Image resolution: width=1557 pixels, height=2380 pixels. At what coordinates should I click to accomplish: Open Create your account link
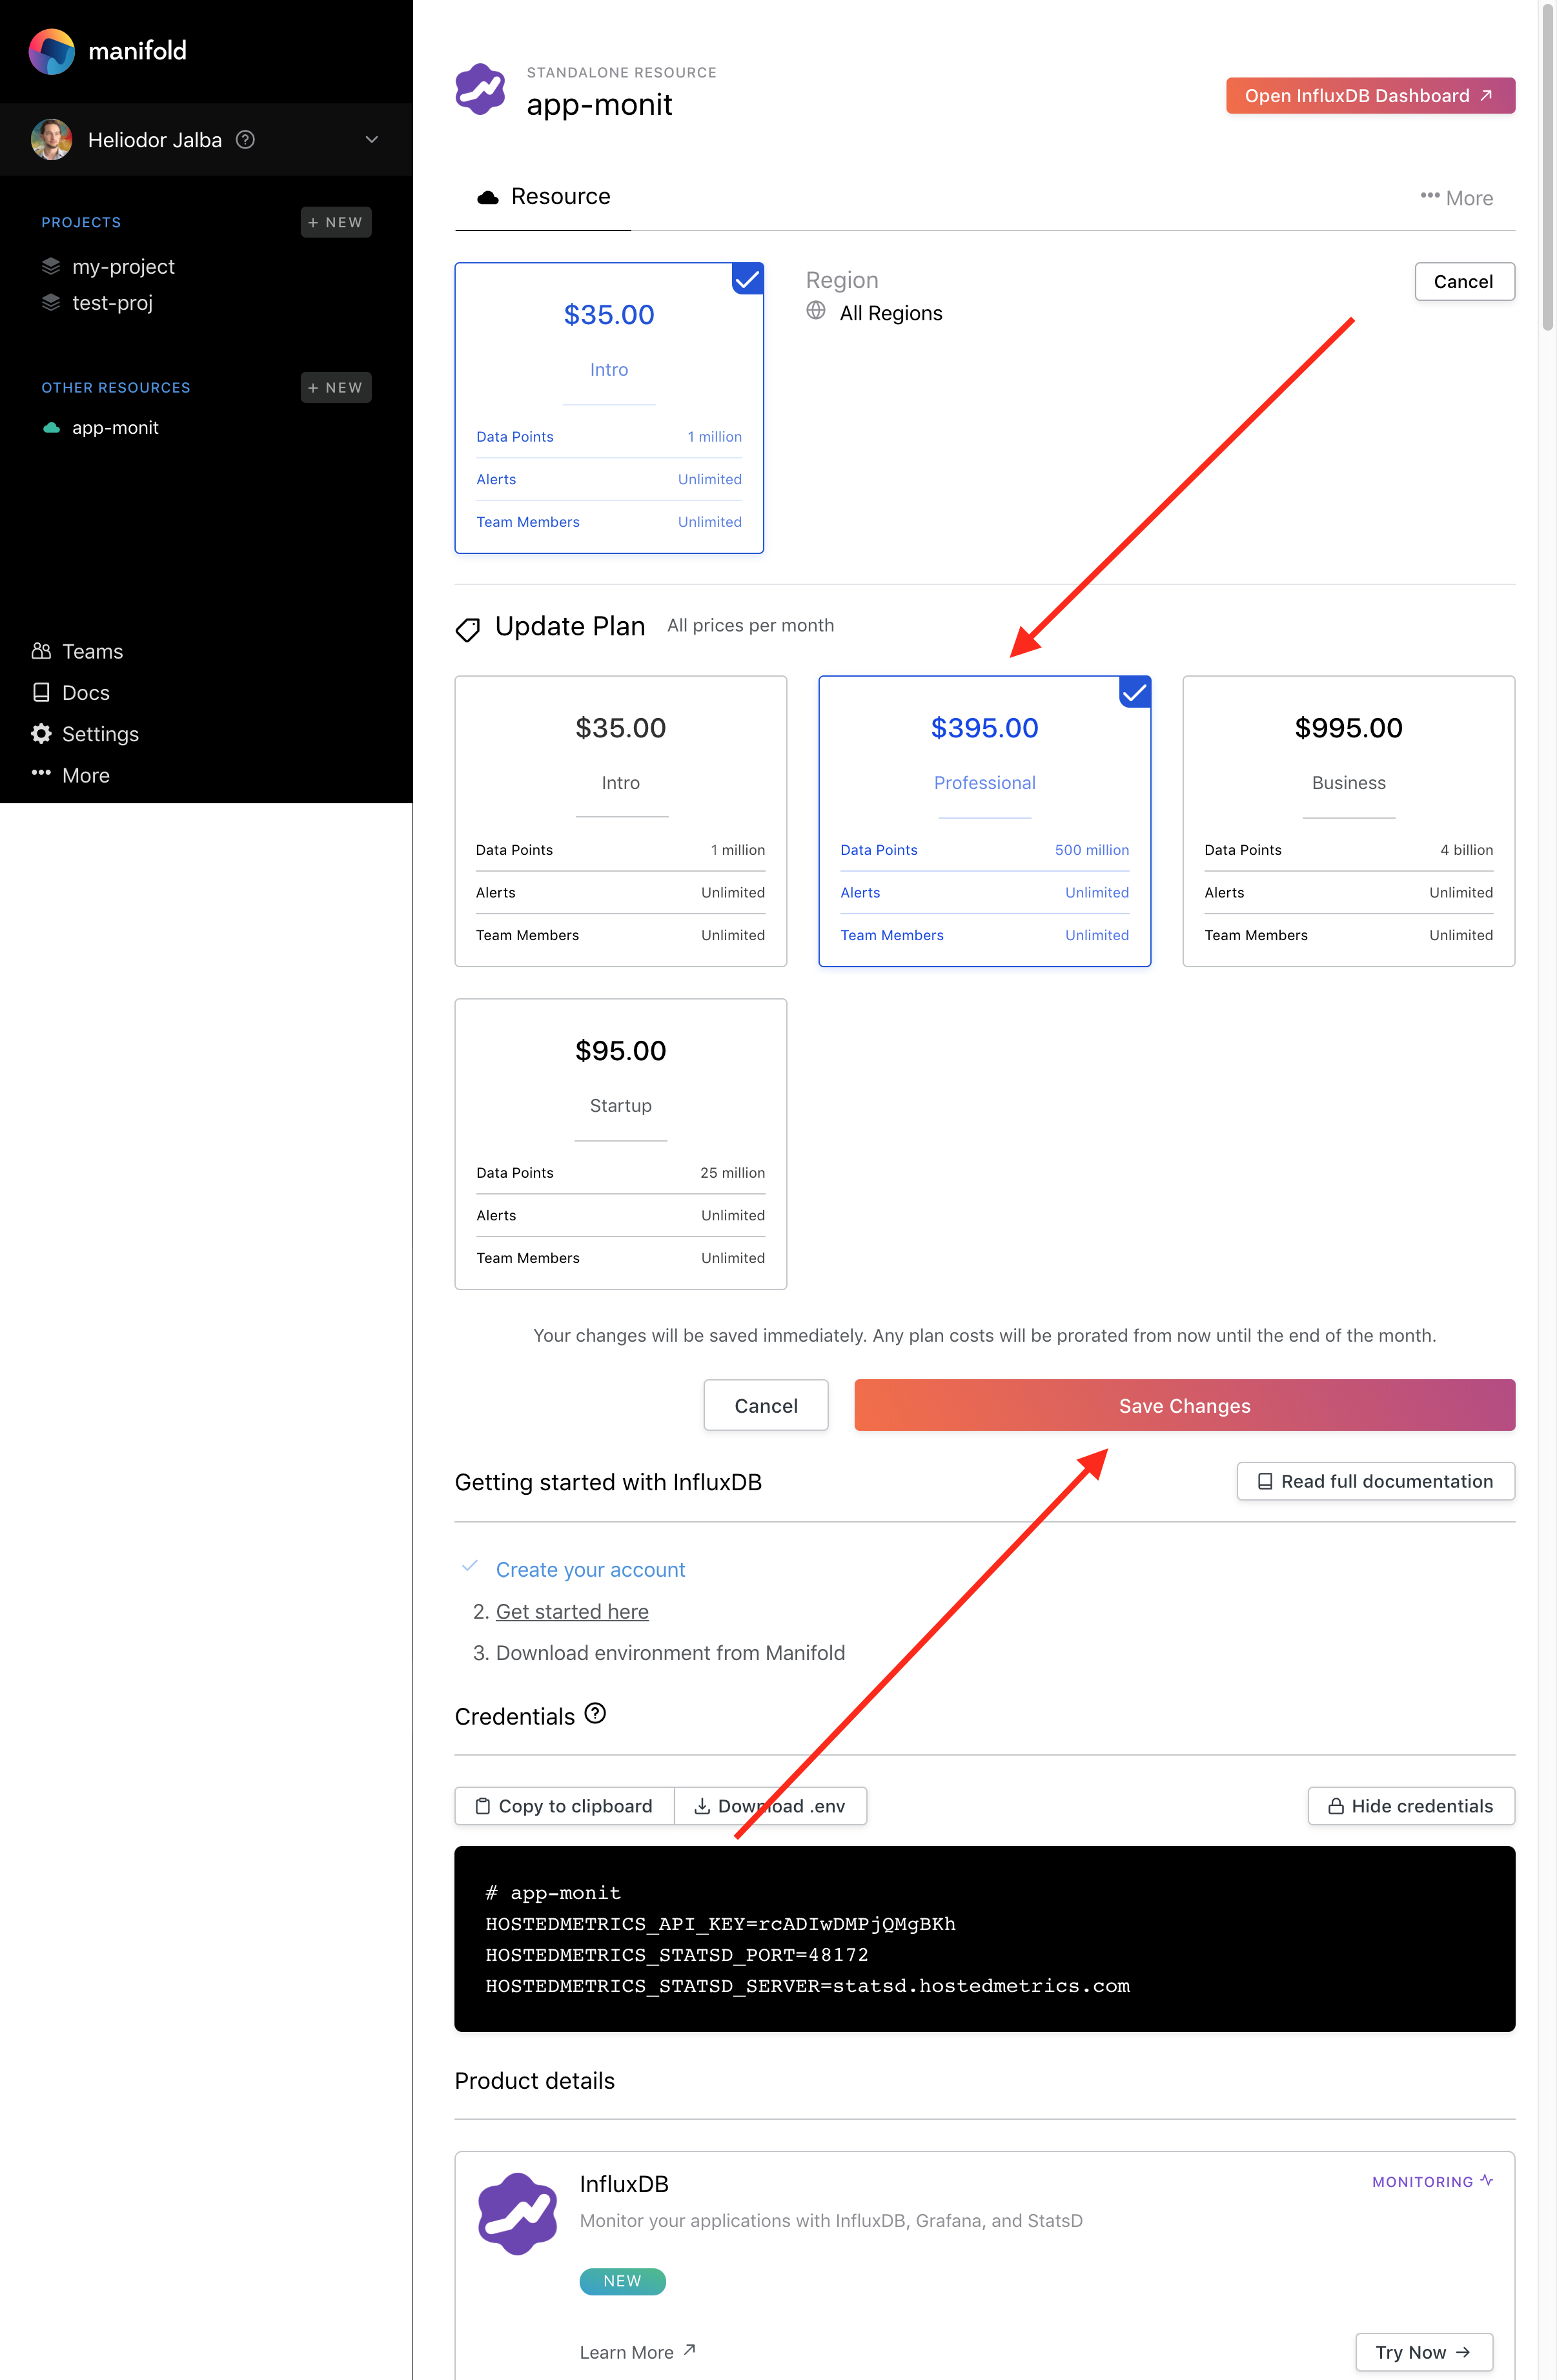[590, 1570]
